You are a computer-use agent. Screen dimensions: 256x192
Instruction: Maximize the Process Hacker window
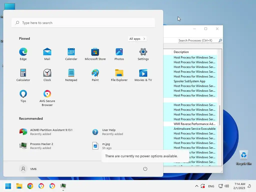(x=206, y=29)
